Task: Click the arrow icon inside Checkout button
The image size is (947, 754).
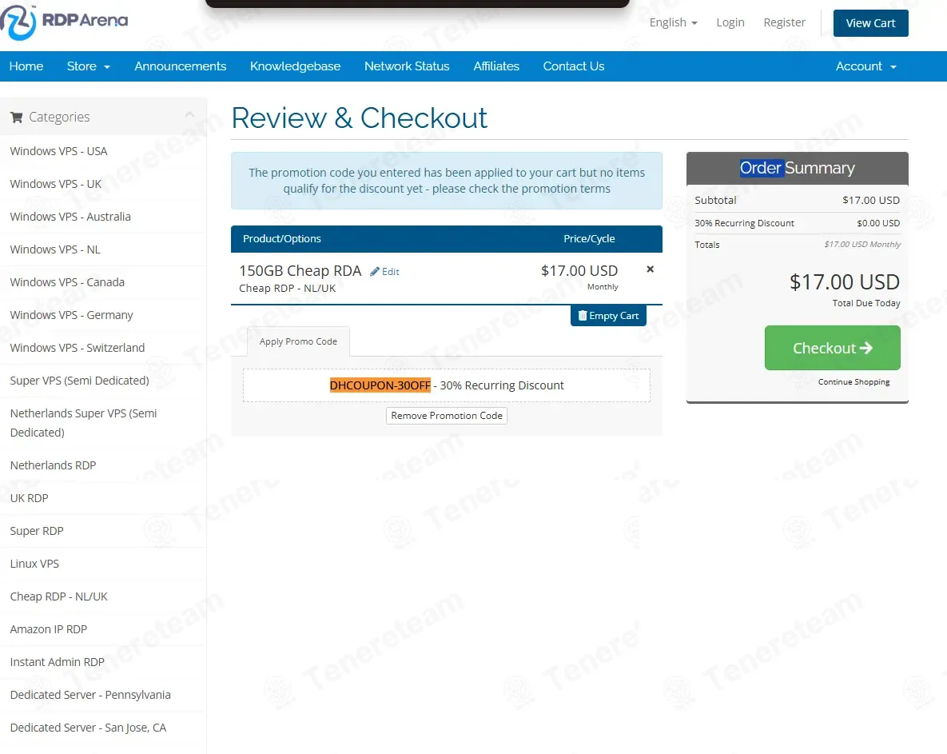Action: tap(869, 347)
